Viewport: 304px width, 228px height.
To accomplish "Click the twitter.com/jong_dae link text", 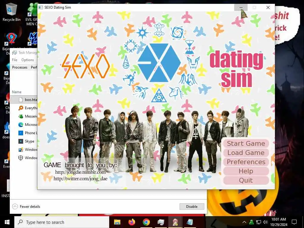I will tap(80, 178).
